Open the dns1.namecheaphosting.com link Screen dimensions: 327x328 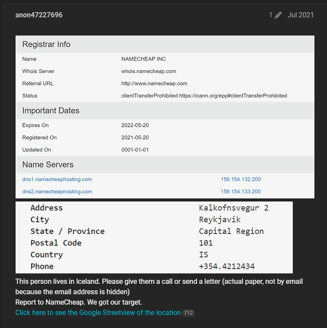click(57, 179)
